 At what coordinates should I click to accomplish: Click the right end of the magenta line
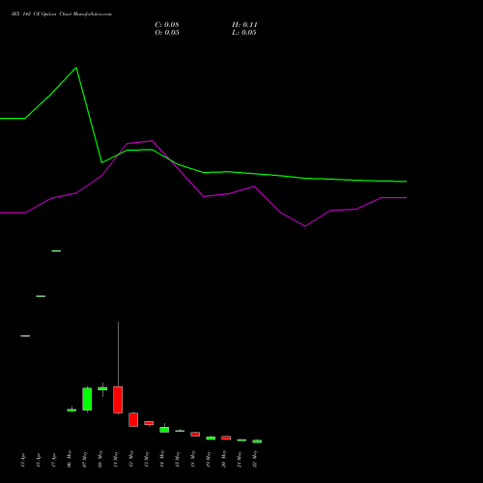pos(407,197)
